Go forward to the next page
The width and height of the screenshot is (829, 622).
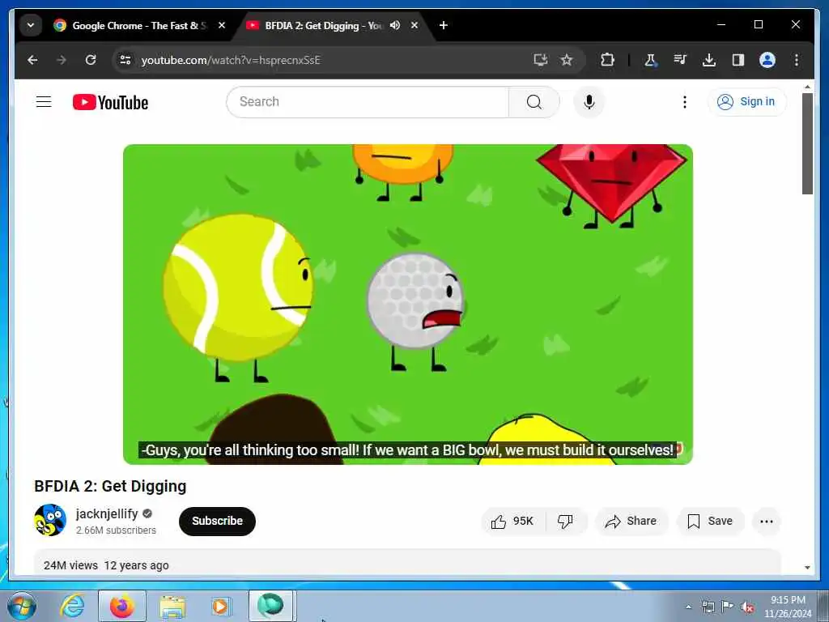62,60
